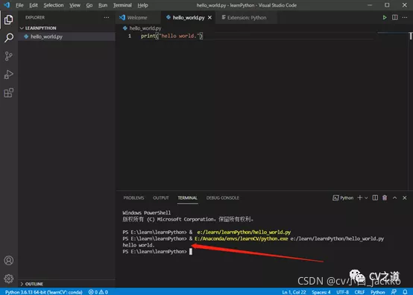This screenshot has width=413, height=295.
Task: Switch to the OUTPUT panel tab
Action: click(161, 197)
